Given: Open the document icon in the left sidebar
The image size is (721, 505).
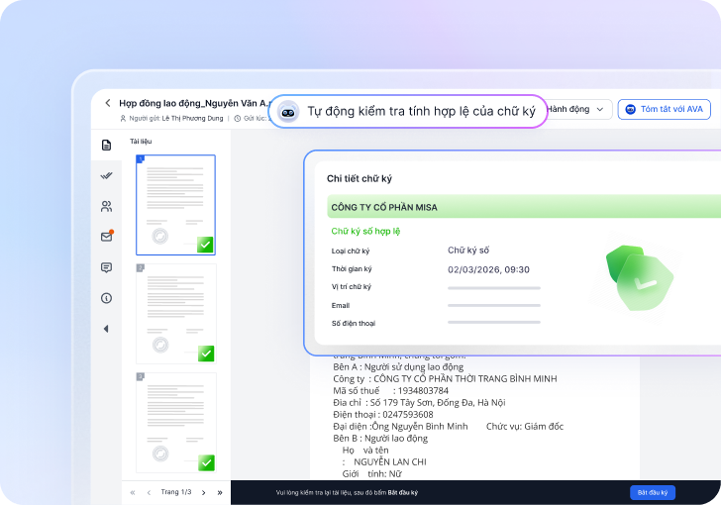Looking at the screenshot, I should pos(106,145).
